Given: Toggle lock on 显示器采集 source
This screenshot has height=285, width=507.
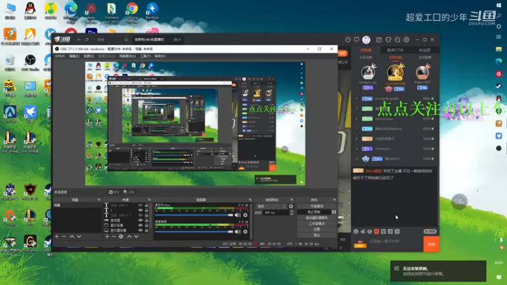Looking at the screenshot, I should pyautogui.click(x=146, y=231).
